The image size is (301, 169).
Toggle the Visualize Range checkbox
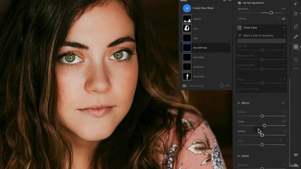(x=239, y=89)
